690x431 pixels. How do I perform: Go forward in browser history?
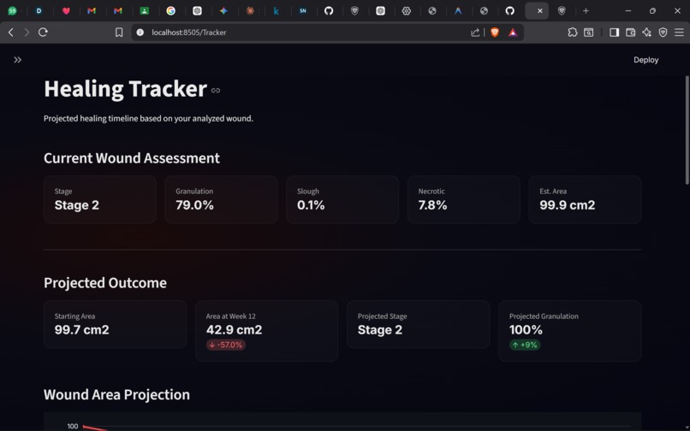pyautogui.click(x=27, y=32)
